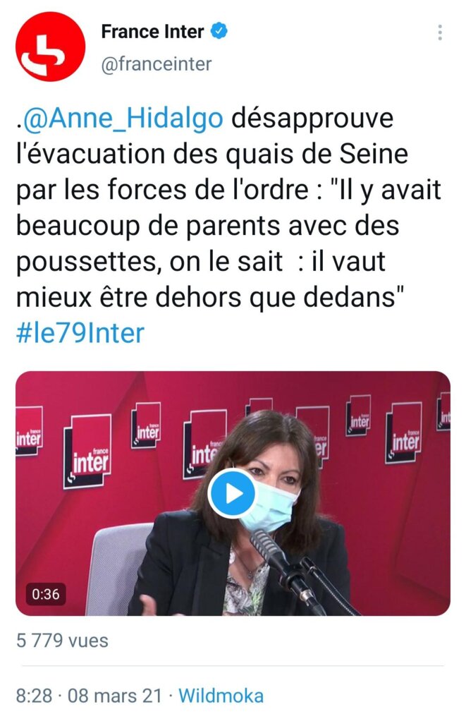Image resolution: width=466 pixels, height=714 pixels.
Task: Click the 08 mars 21 date
Action: 115,696
